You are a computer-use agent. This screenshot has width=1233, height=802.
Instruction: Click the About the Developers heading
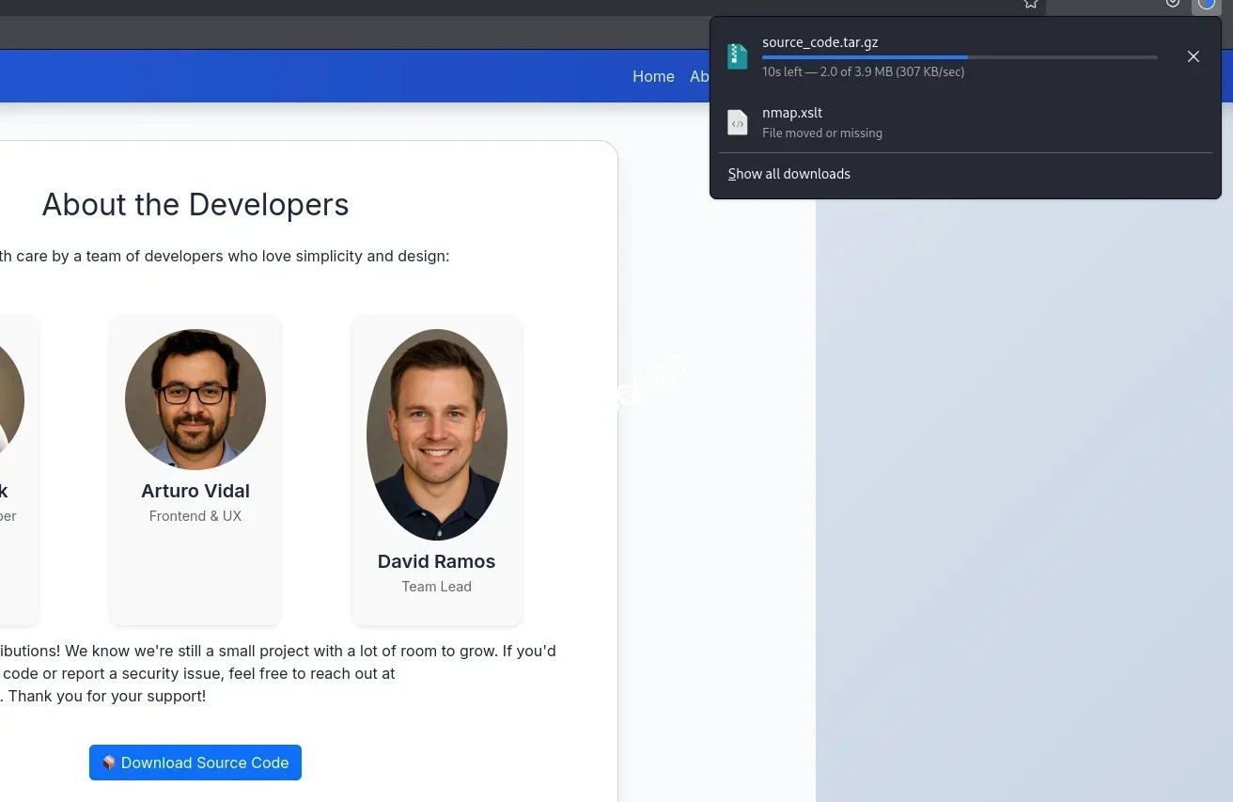(195, 205)
